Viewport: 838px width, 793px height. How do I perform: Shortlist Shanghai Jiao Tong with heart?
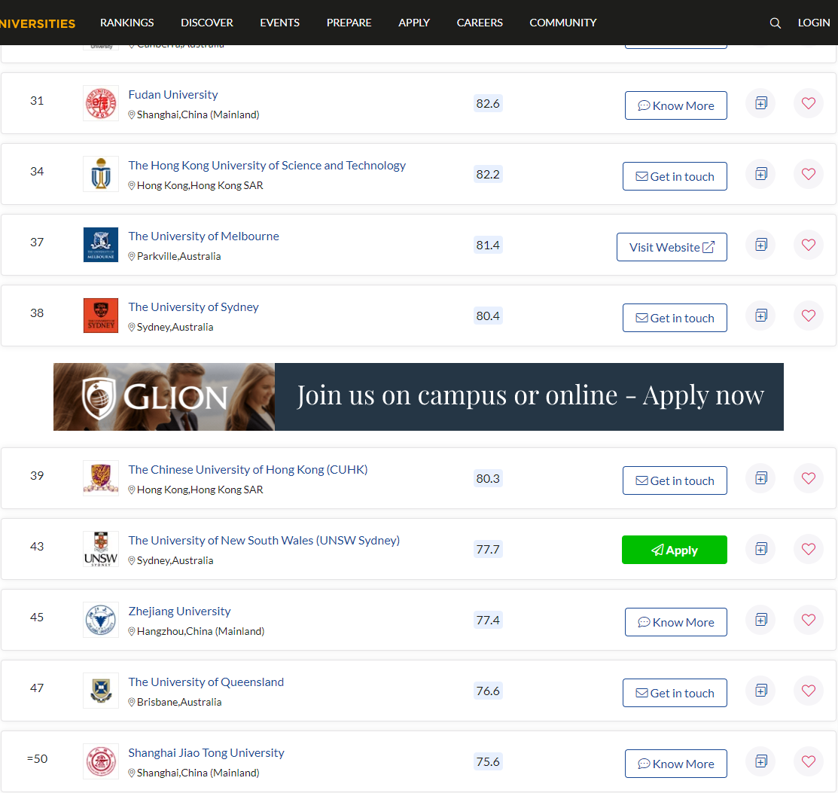point(809,761)
